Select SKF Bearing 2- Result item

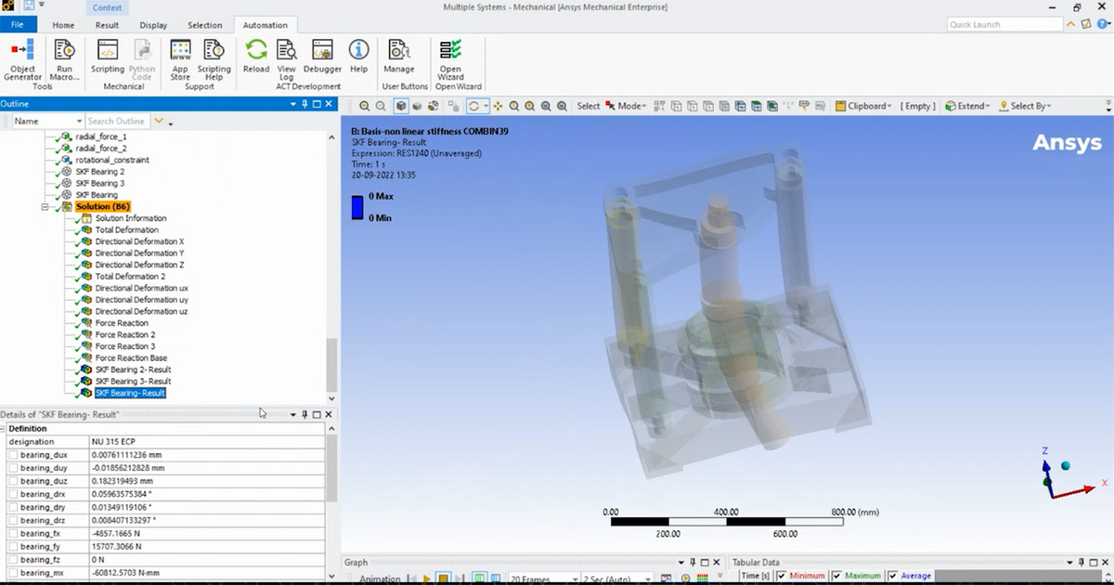[133, 370]
